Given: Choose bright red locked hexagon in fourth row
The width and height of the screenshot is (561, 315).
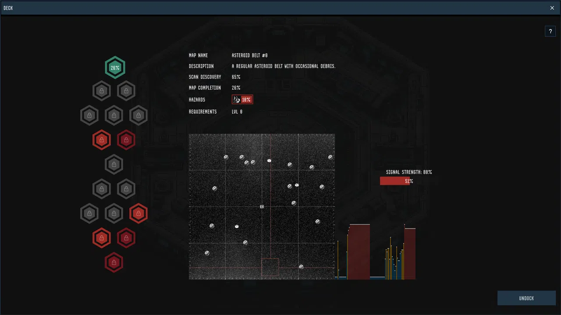Looking at the screenshot, I should click(102, 140).
